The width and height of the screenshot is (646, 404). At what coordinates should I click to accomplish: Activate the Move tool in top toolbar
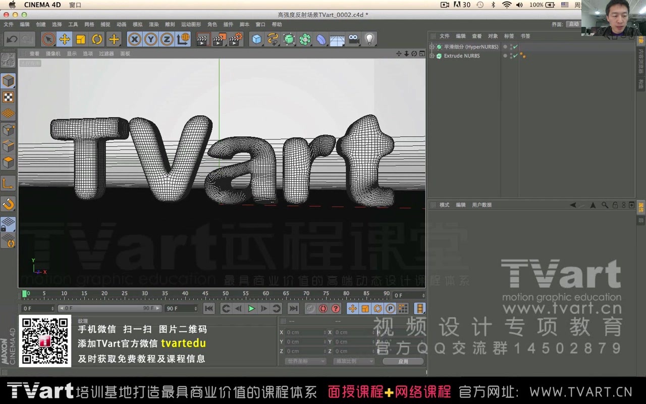click(64, 39)
